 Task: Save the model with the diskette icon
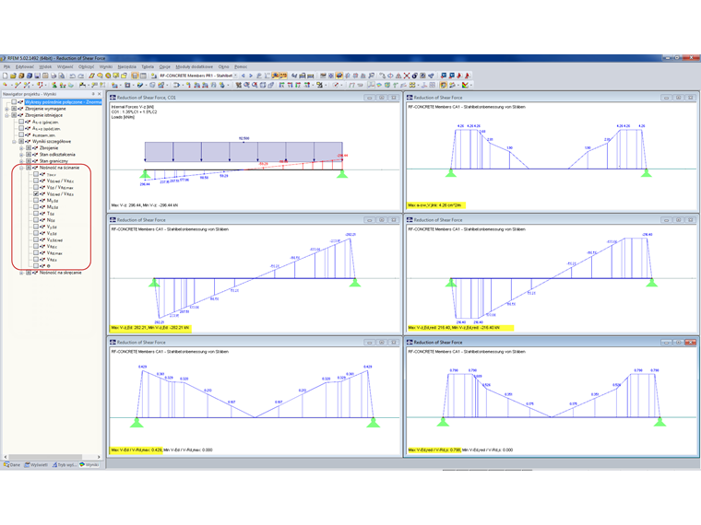[x=38, y=76]
